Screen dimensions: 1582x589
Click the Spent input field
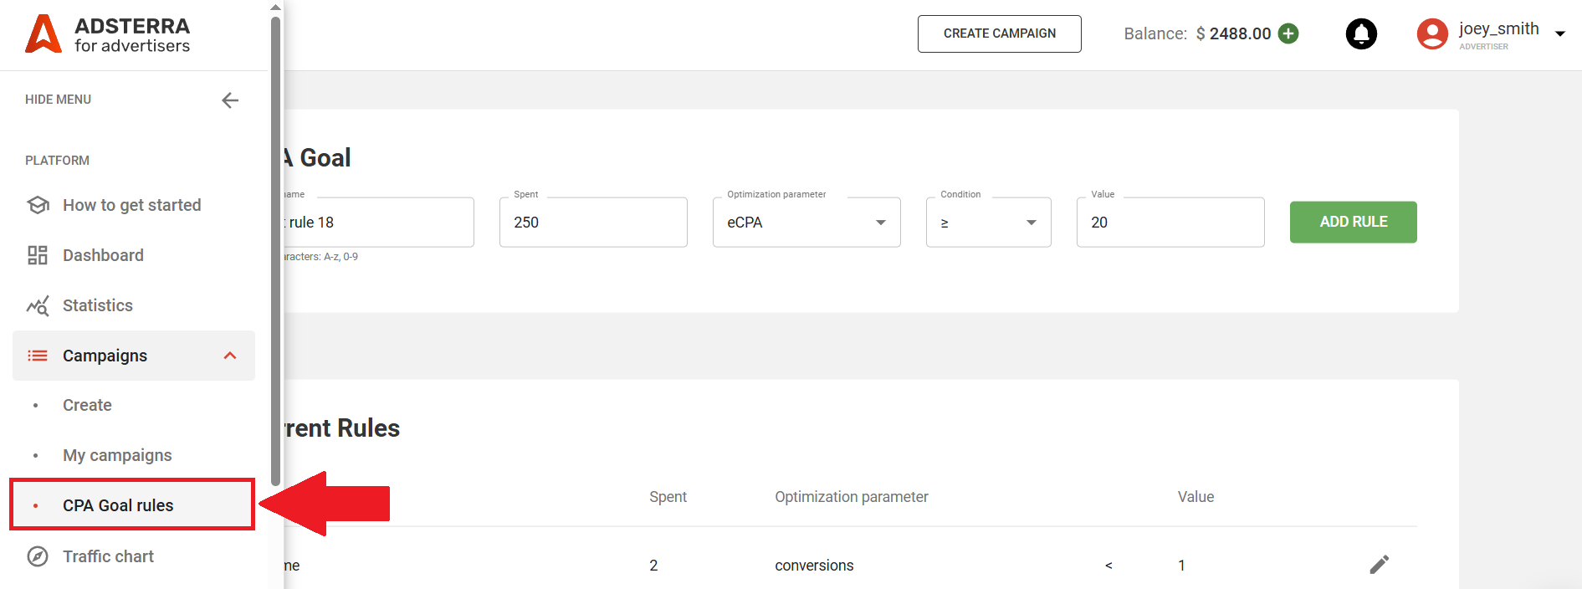pyautogui.click(x=592, y=223)
